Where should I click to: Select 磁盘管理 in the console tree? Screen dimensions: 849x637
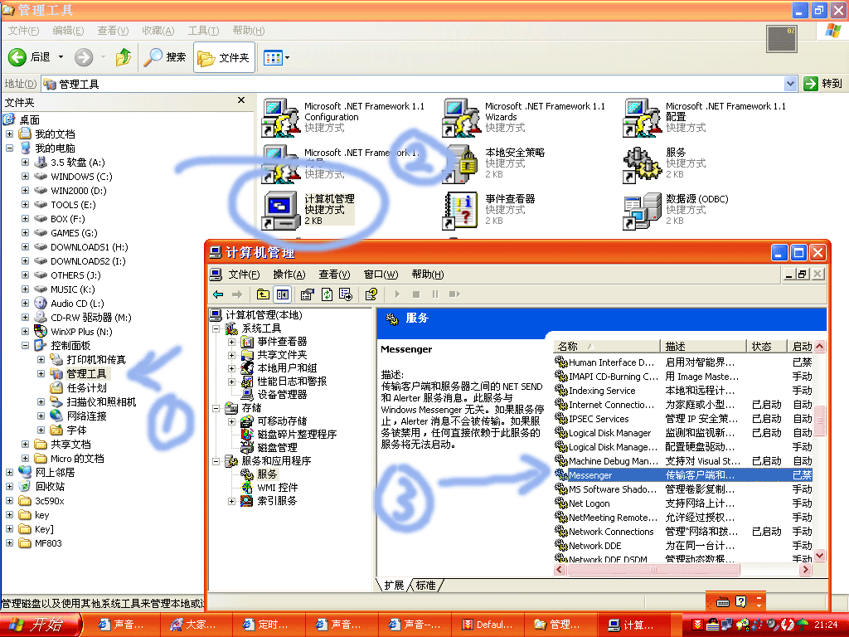pyautogui.click(x=277, y=447)
